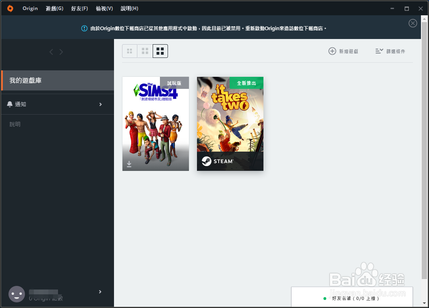This screenshot has height=308, width=429.
Task: Click 說明 link in the sidebar
Action: (15, 124)
